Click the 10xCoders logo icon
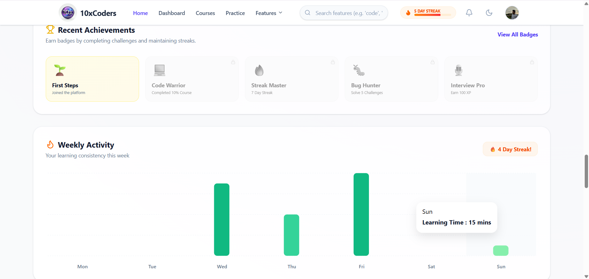 tap(68, 13)
